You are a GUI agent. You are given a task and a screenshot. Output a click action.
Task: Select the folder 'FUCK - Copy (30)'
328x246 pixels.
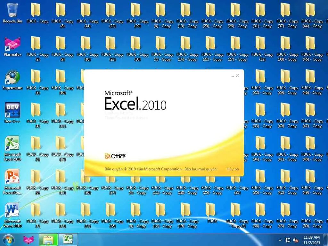point(137,49)
